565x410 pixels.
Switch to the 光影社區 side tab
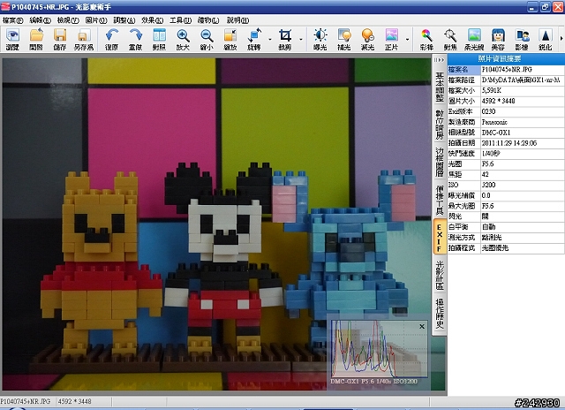pos(440,275)
